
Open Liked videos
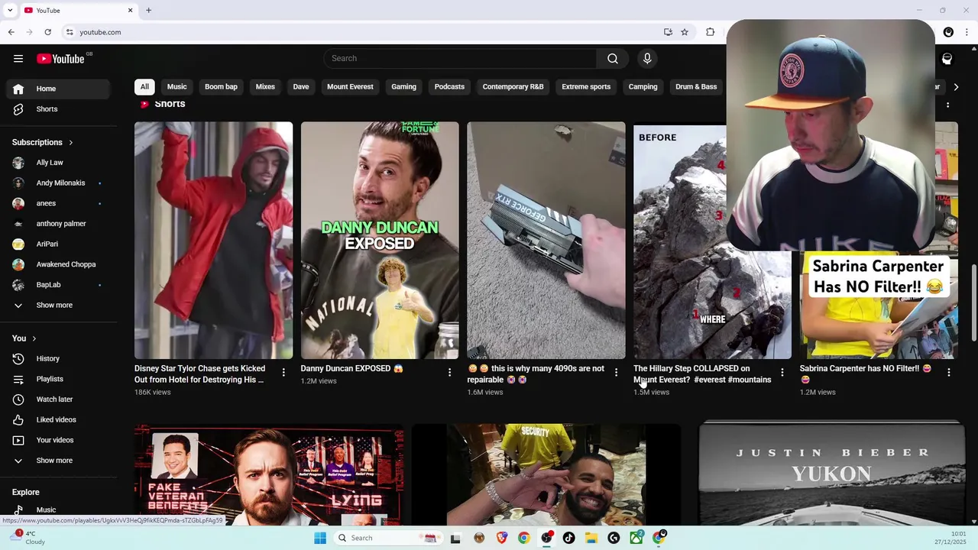pos(60,420)
